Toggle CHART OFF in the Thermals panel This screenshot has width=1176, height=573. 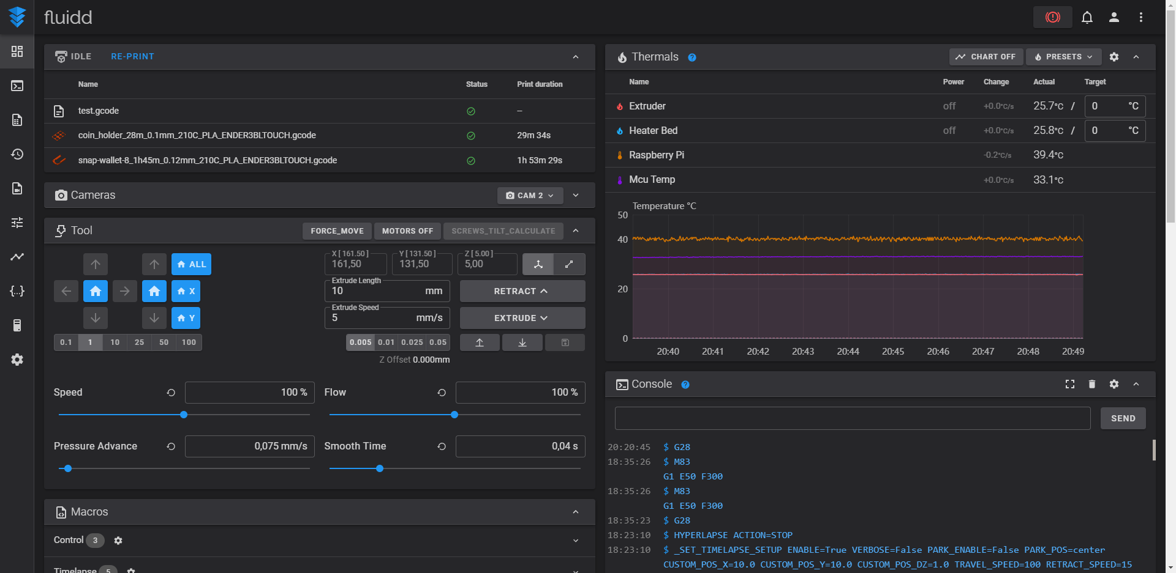point(986,57)
